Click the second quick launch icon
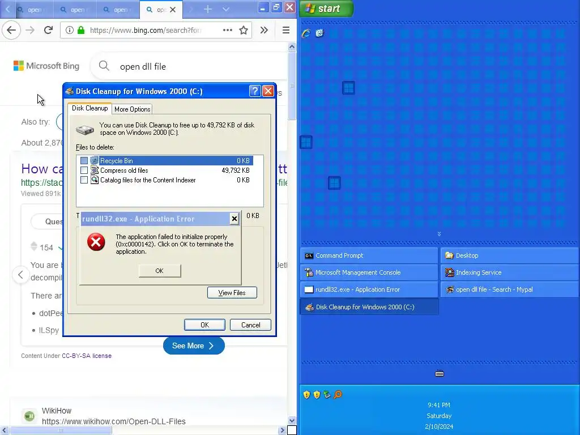The image size is (580, 435). pos(319,33)
